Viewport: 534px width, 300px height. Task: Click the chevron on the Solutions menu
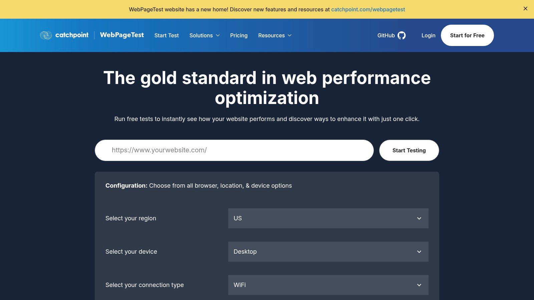point(218,36)
